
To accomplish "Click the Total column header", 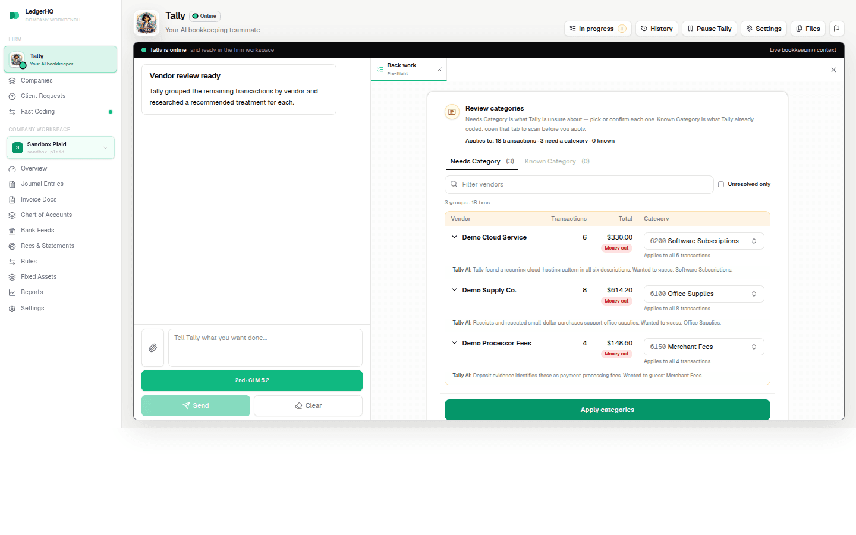I will tap(625, 219).
